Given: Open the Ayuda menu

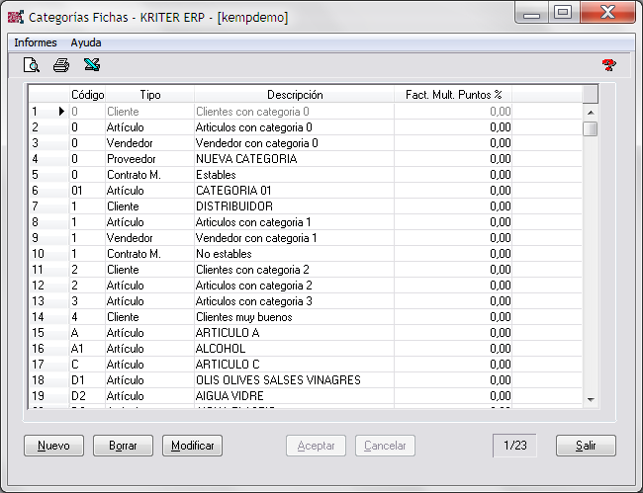Looking at the screenshot, I should [x=86, y=42].
